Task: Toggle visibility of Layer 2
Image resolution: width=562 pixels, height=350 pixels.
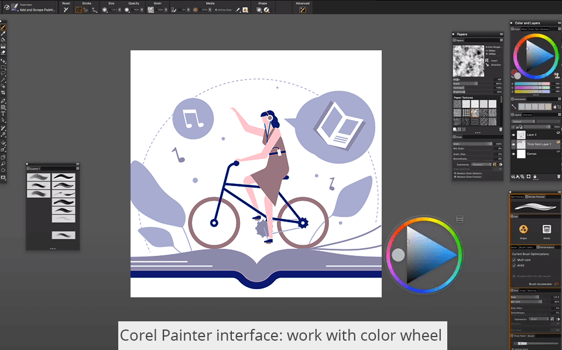Action: click(513, 135)
